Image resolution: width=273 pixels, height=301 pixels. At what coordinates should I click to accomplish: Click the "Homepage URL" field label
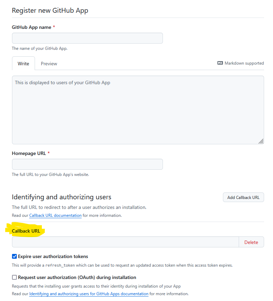tap(29, 153)
